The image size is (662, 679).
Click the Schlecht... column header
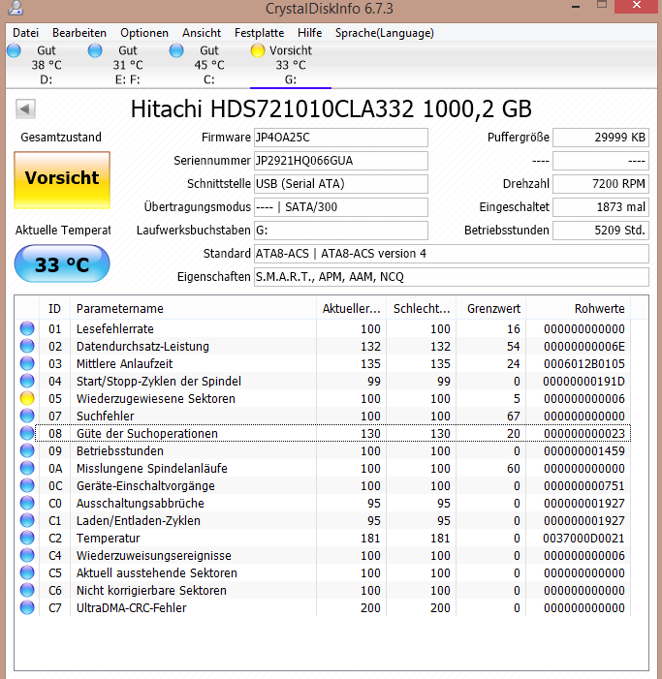click(x=421, y=308)
